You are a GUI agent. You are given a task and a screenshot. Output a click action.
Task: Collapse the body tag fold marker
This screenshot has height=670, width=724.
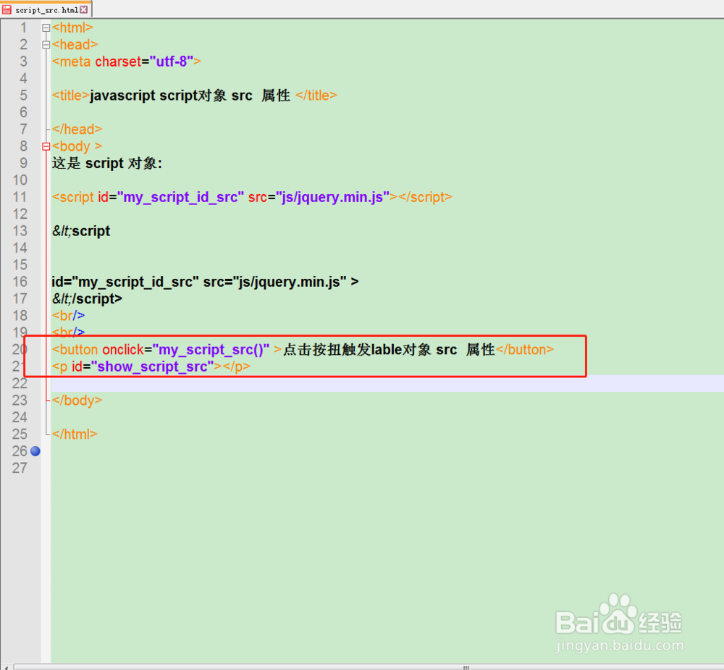[x=46, y=146]
